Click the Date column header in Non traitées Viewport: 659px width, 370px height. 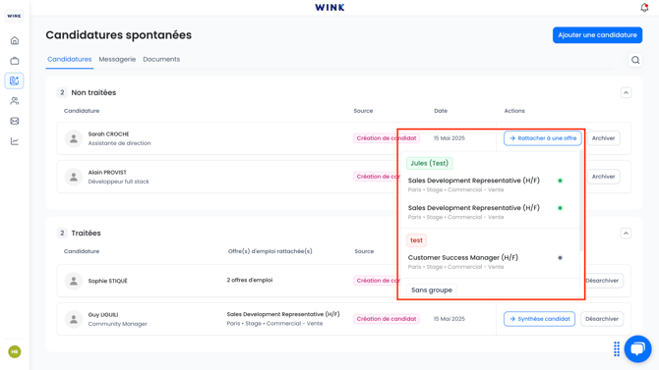click(x=441, y=111)
